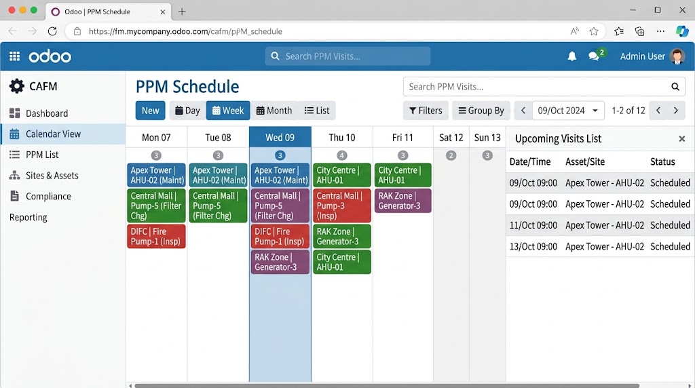Click the top bar search magnifier icon

(276, 56)
